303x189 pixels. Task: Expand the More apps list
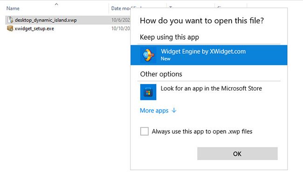tap(154, 111)
